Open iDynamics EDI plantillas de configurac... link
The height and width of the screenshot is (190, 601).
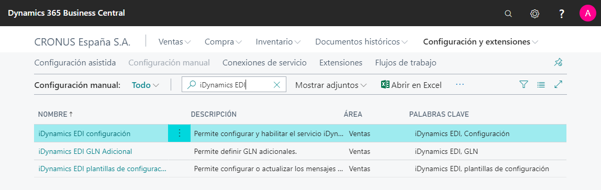click(x=102, y=169)
